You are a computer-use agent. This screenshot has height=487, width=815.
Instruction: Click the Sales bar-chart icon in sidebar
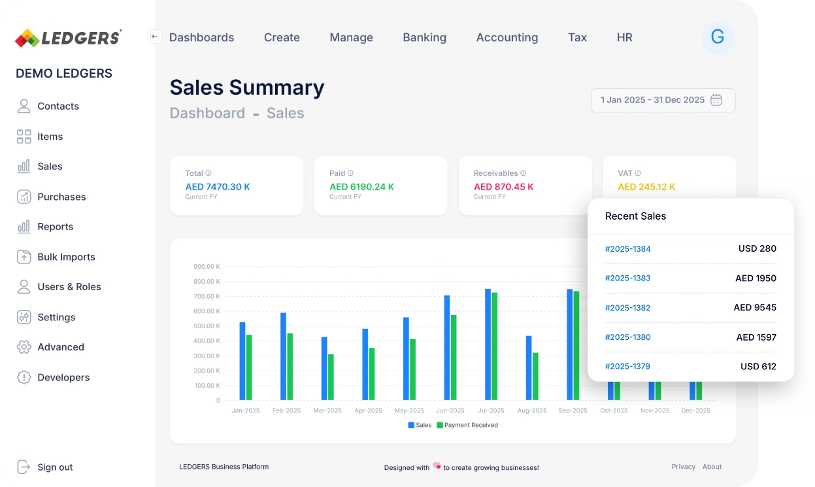point(25,166)
